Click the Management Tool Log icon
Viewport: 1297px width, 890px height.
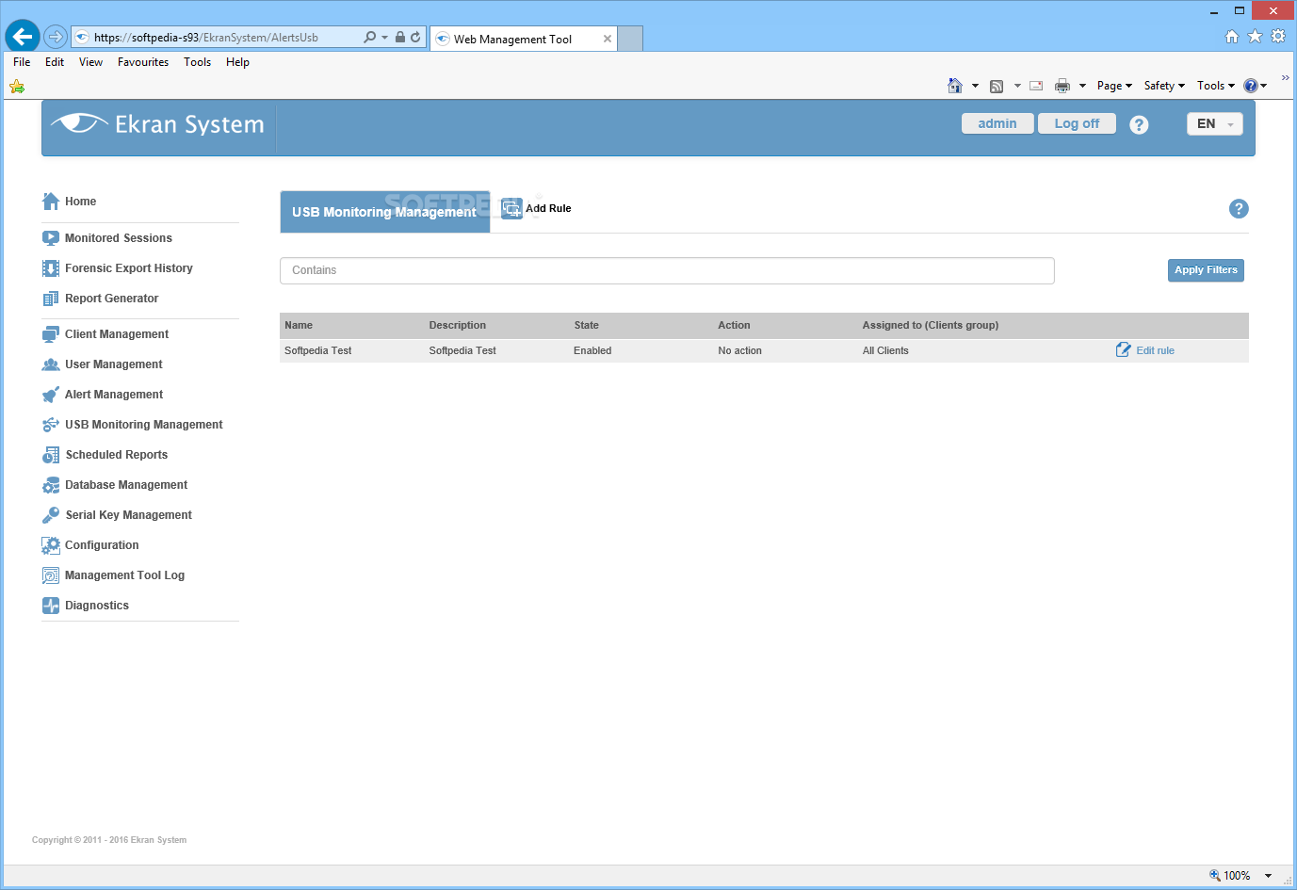click(51, 575)
